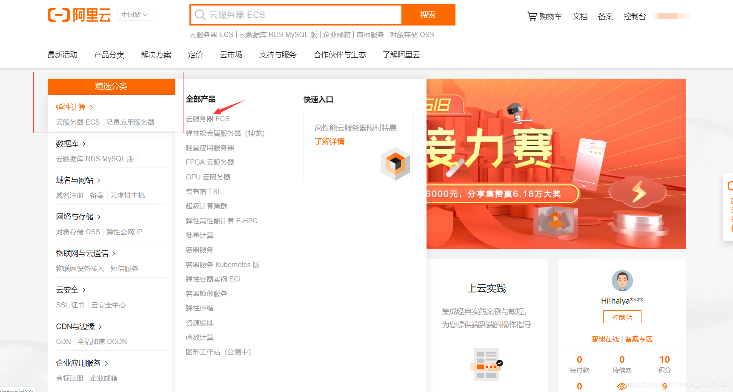
Task: Select 轻量应用服务器 in product list
Action: click(x=210, y=148)
